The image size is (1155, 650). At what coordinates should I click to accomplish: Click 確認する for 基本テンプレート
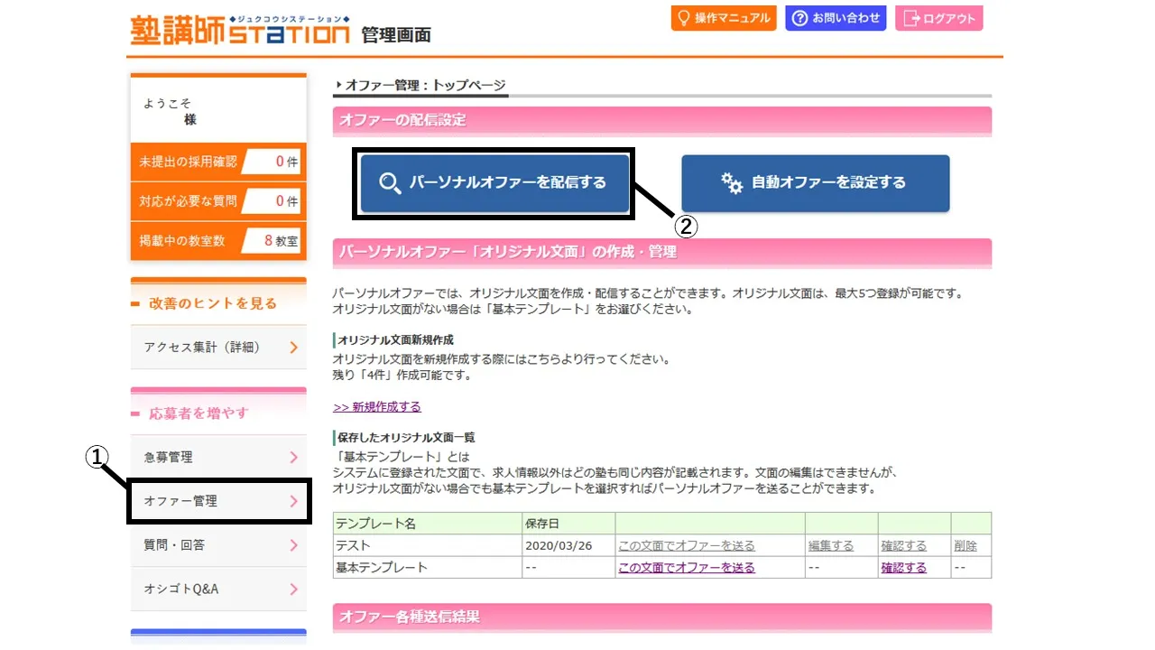click(903, 568)
